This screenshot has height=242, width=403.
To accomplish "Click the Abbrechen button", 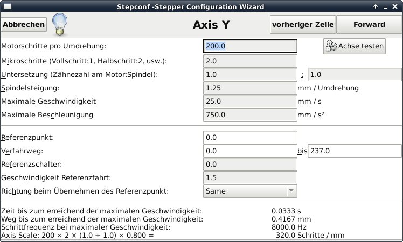I will pyautogui.click(x=24, y=24).
